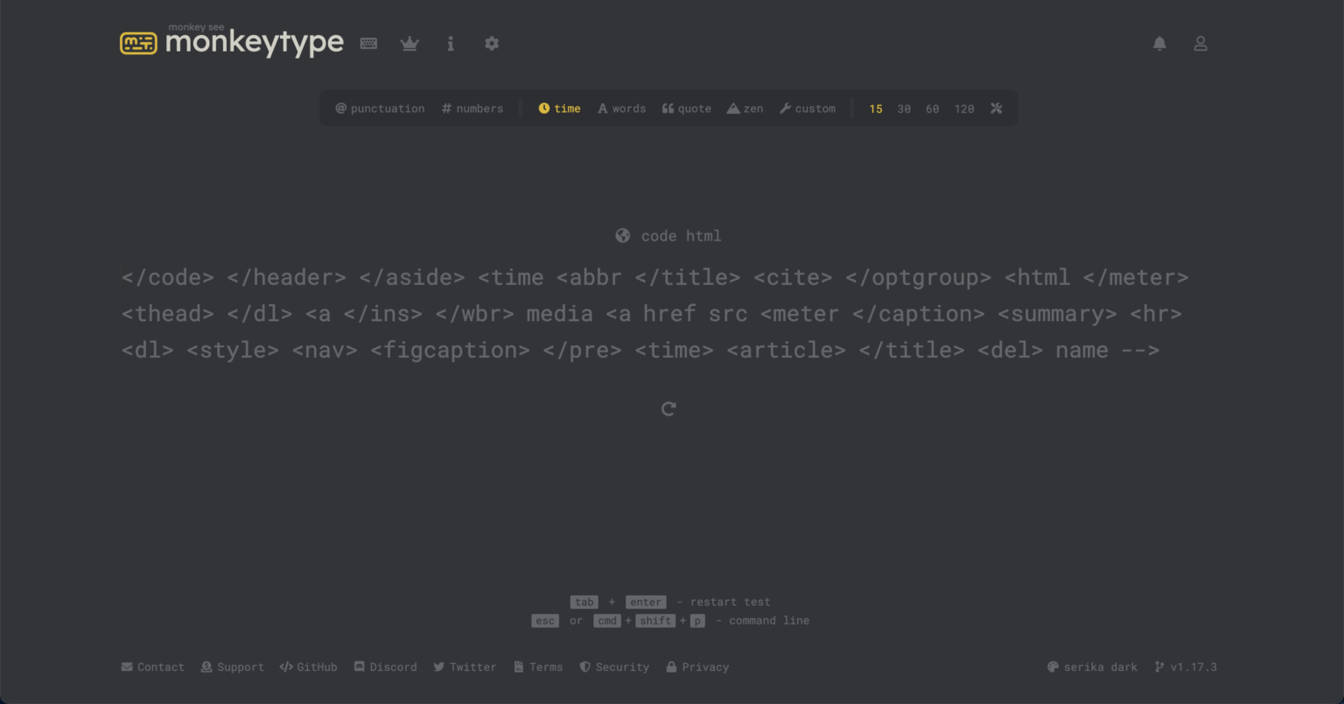Open notifications bell icon
The image size is (1344, 704).
(x=1159, y=44)
